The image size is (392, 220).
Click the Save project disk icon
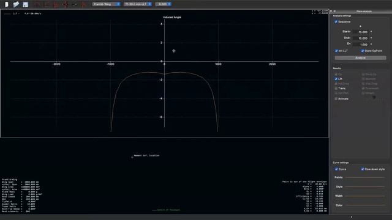[x=25, y=4]
